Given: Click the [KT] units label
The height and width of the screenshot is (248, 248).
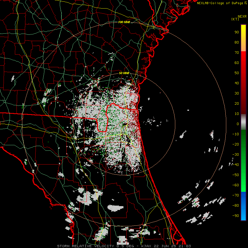Looking at the screenshot, I should (x=235, y=19).
